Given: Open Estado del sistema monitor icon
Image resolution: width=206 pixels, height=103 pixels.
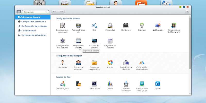Looking at the screenshot, I should pyautogui.click(x=94, y=41).
